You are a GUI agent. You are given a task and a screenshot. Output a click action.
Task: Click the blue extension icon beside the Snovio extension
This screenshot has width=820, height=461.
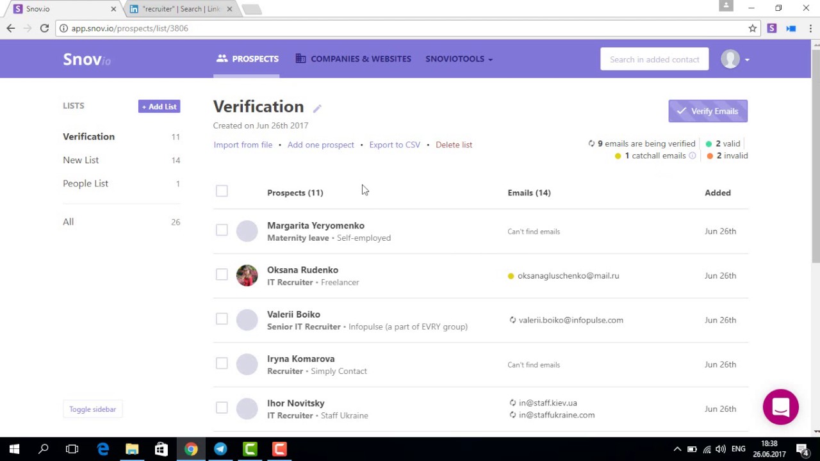[791, 28]
